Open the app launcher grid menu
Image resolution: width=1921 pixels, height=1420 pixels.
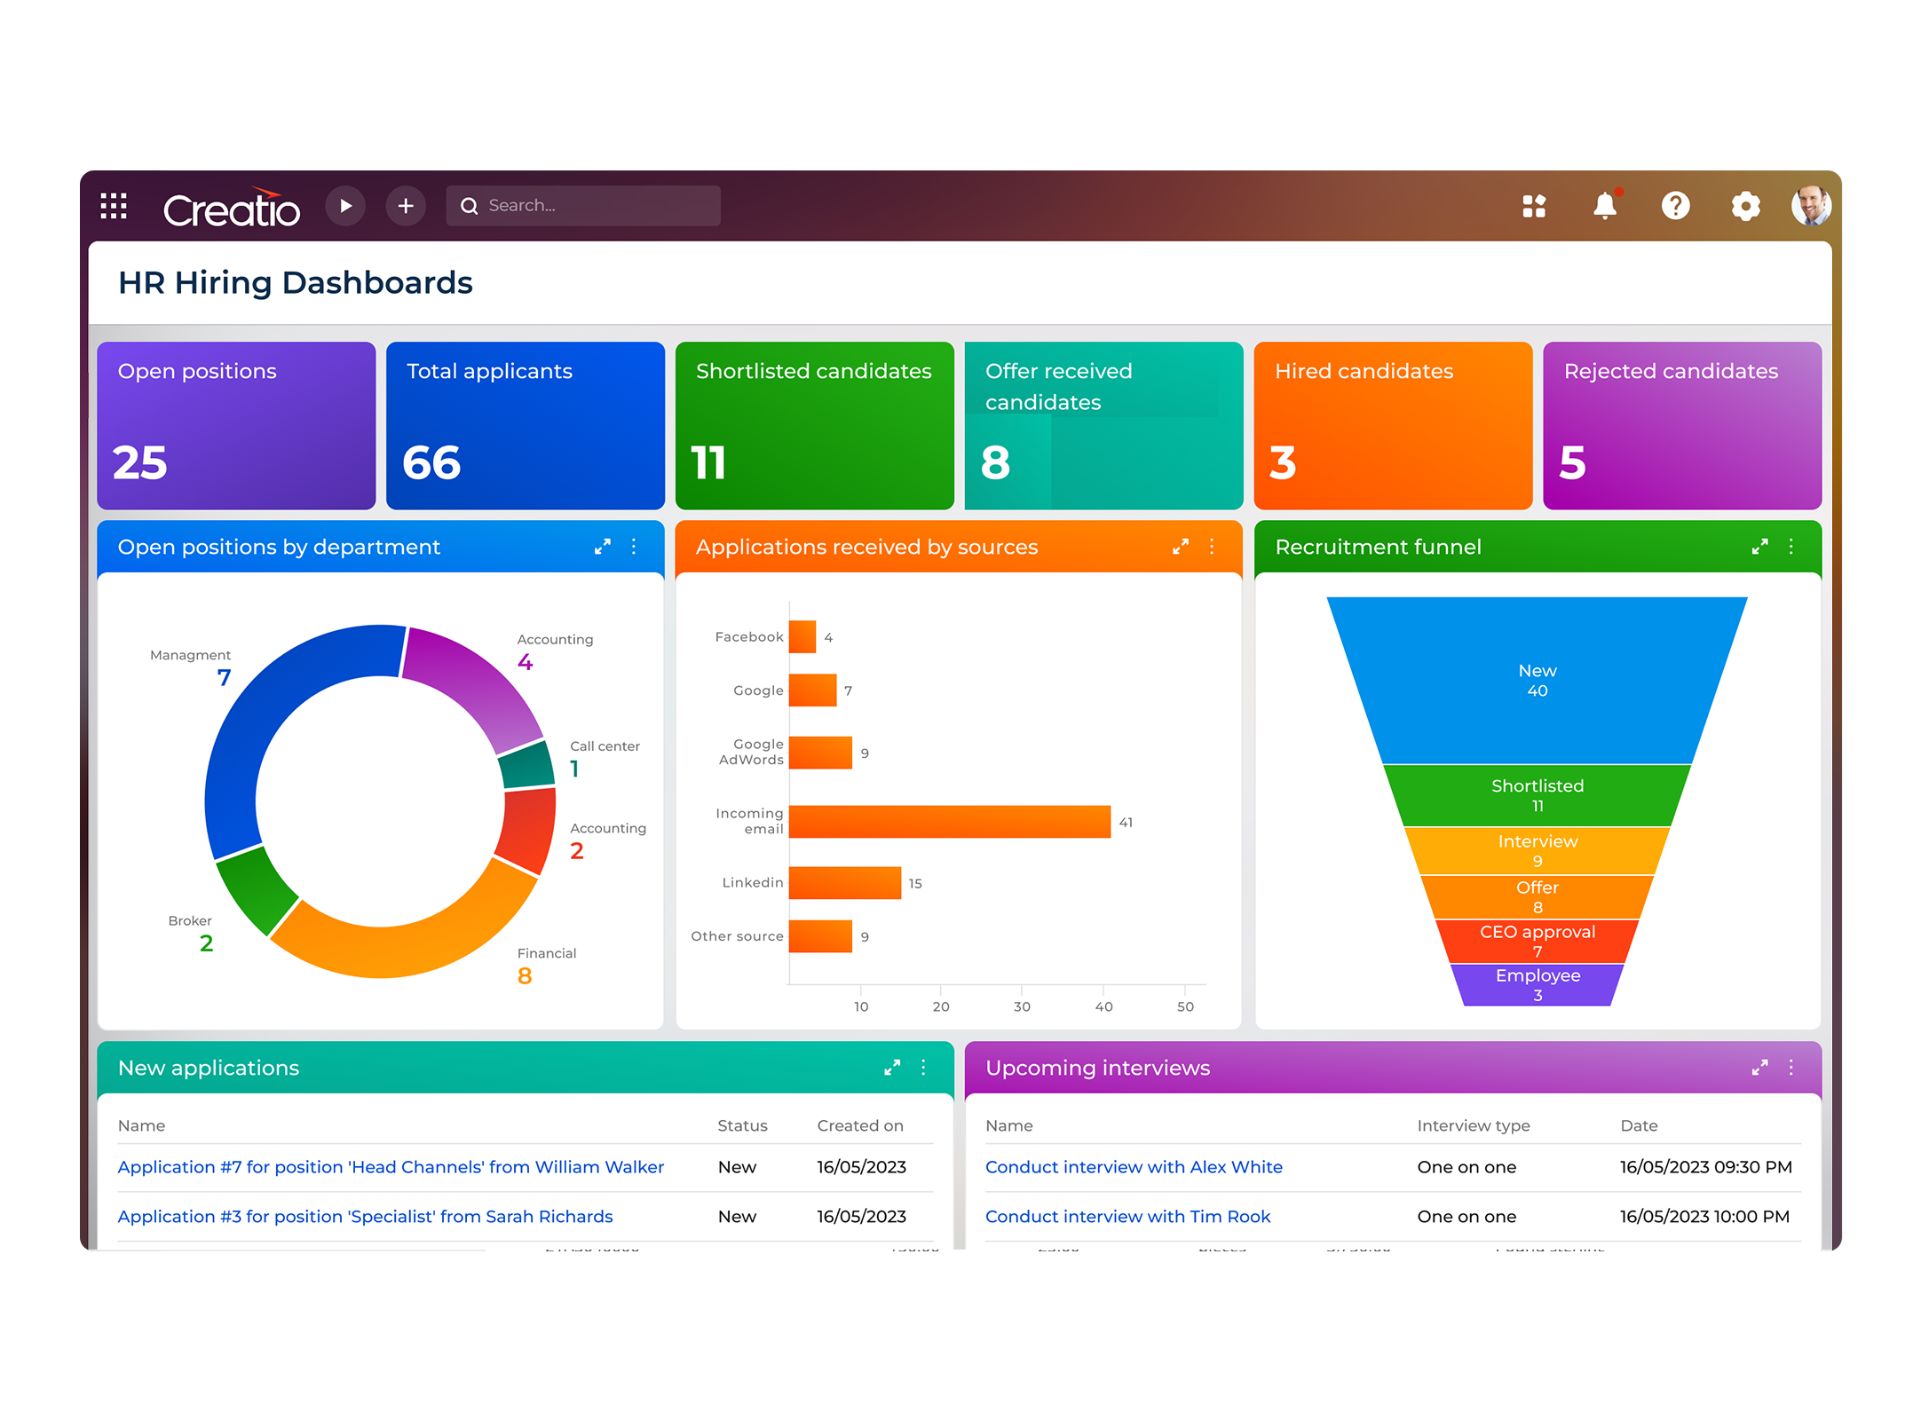point(114,206)
